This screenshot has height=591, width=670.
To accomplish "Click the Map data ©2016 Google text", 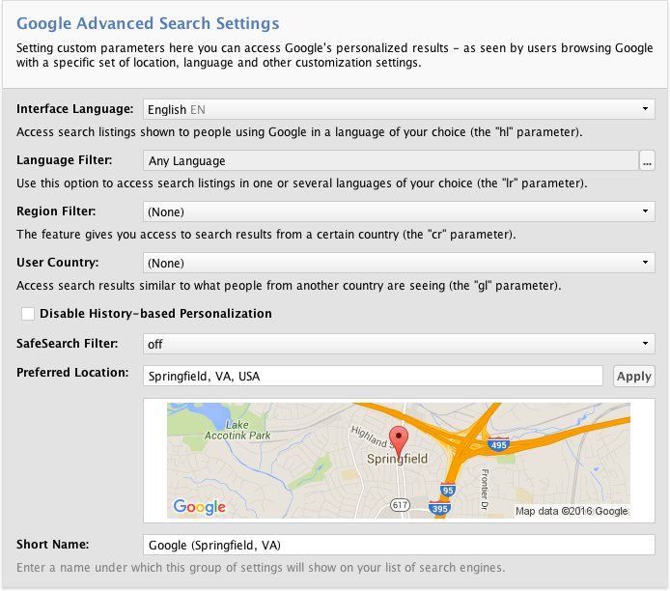I will coord(572,511).
